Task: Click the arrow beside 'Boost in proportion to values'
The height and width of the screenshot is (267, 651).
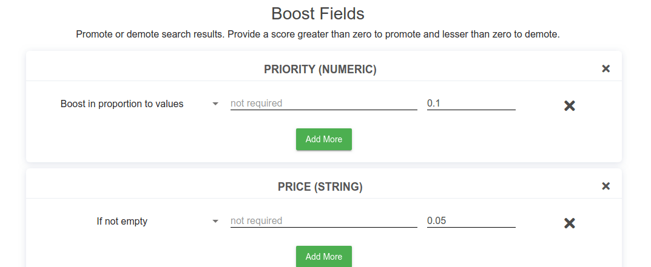Action: pos(215,104)
